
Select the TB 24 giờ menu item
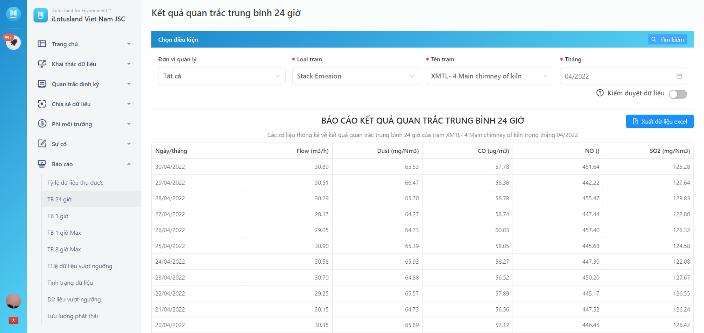point(91,199)
